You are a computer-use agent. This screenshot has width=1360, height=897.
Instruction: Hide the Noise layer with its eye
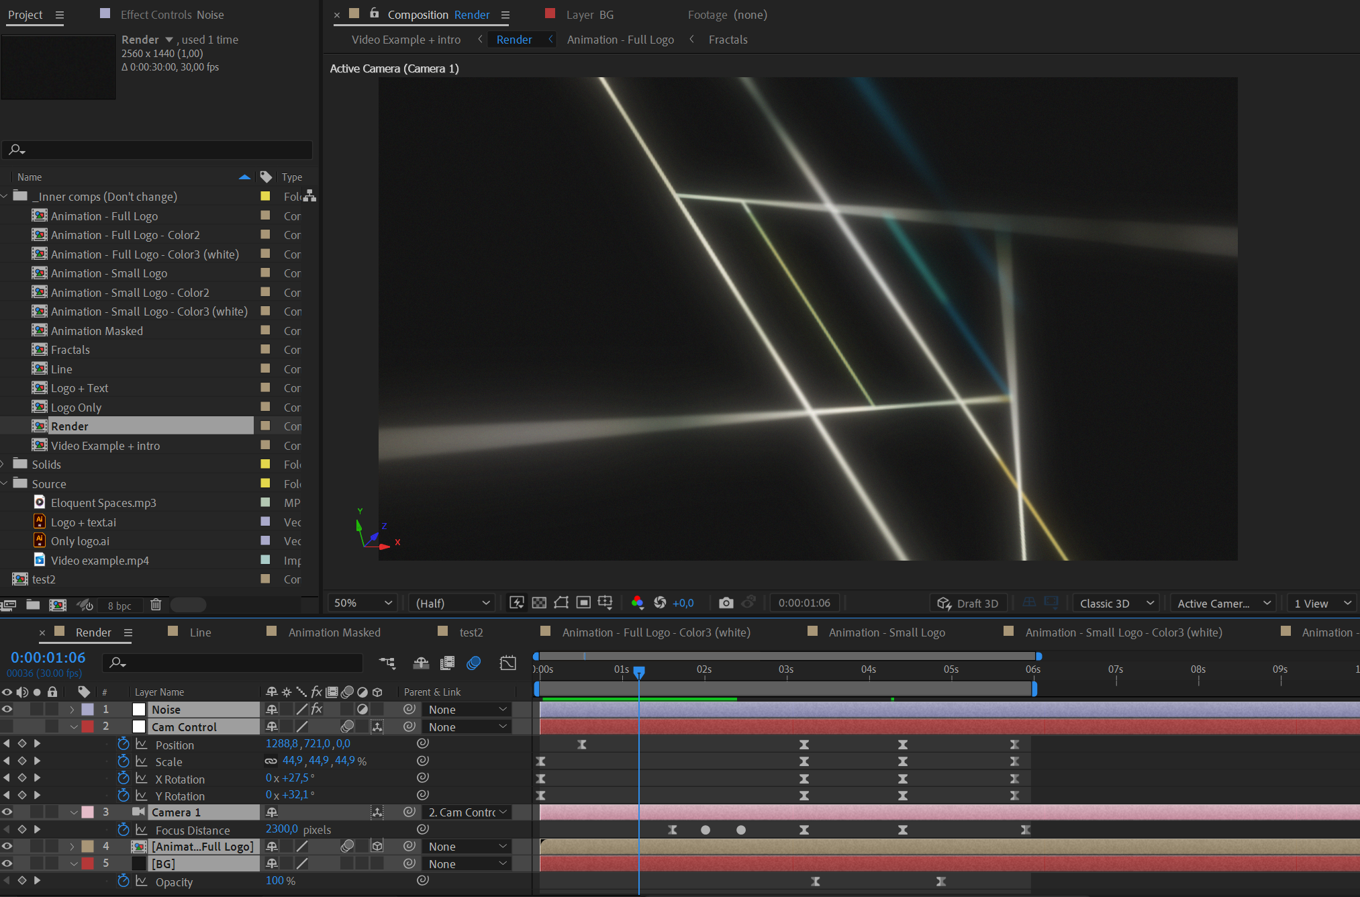click(7, 710)
